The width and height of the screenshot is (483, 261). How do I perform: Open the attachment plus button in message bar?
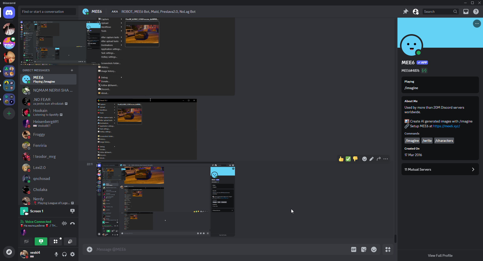click(x=90, y=249)
